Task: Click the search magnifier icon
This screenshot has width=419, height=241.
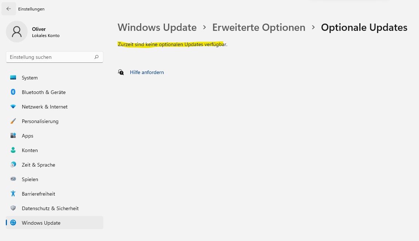Action: (96, 57)
